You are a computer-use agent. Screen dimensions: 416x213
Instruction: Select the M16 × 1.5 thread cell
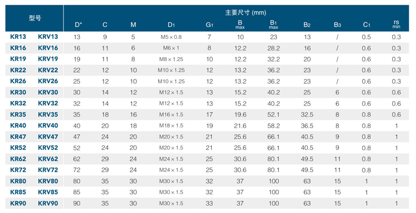click(x=171, y=115)
